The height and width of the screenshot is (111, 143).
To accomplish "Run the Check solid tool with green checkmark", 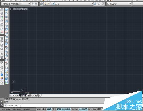I will [7, 82].
